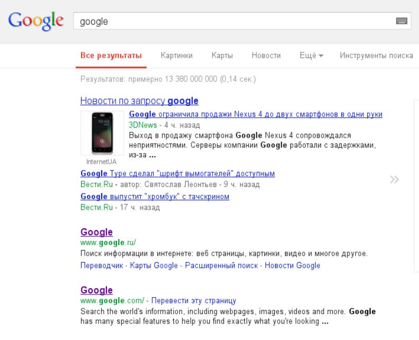This screenshot has width=419, height=340.
Task: Open the Расширенный поиск sitelink
Action: 221,265
